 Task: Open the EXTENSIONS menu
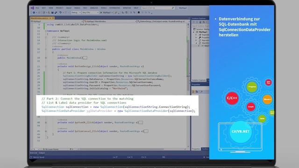point(114,8)
